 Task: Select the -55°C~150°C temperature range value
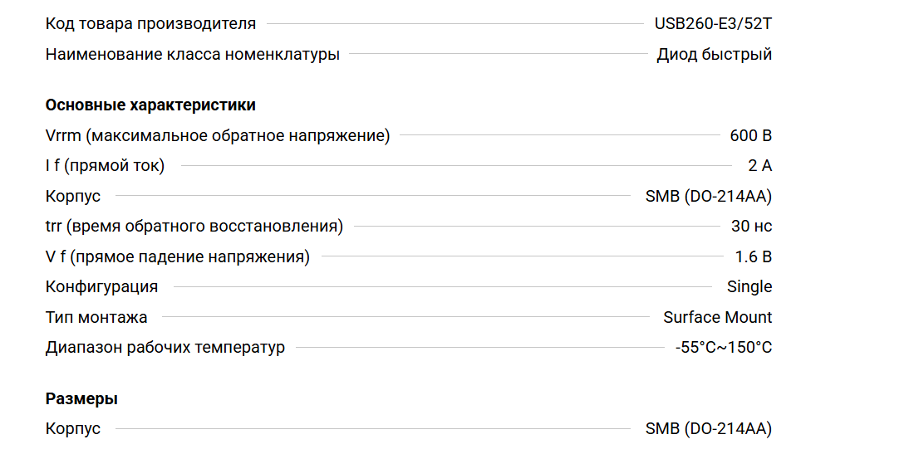point(723,347)
